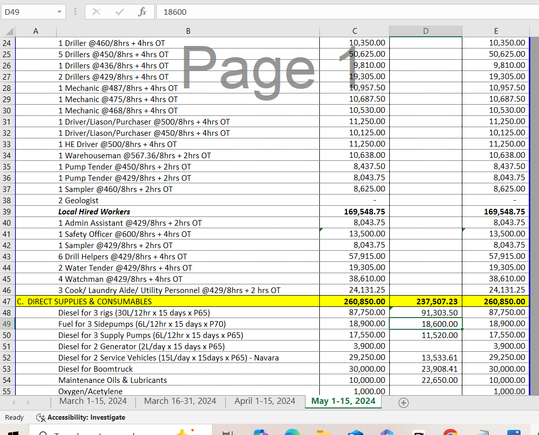
Task: Select column D header
Action: (426, 31)
